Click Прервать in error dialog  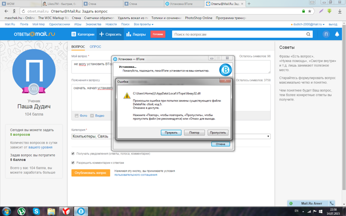pyautogui.click(x=171, y=133)
